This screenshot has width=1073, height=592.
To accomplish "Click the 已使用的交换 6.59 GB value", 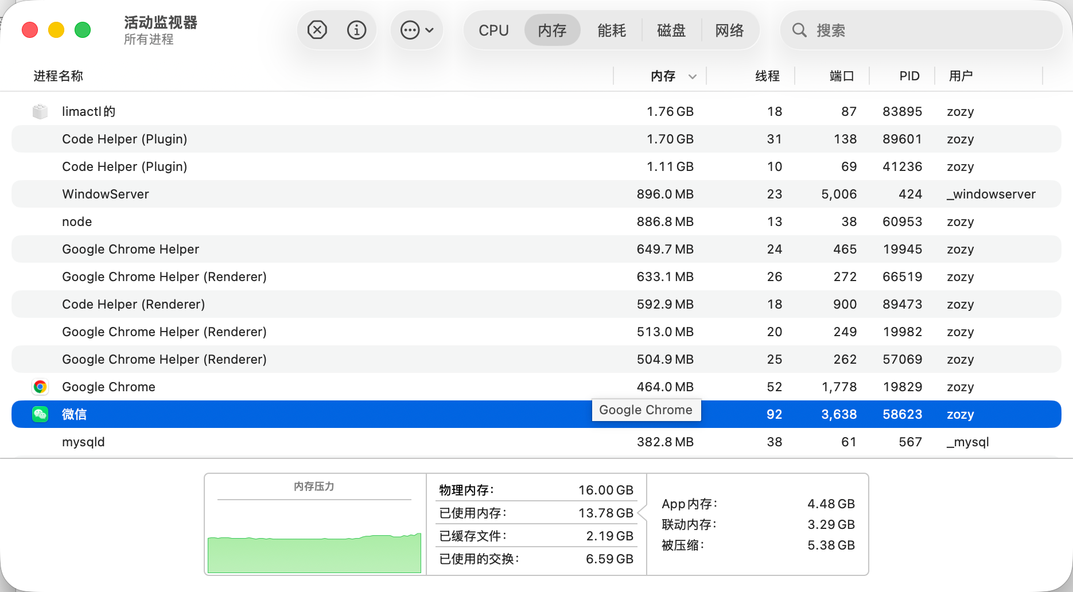I will (x=609, y=559).
